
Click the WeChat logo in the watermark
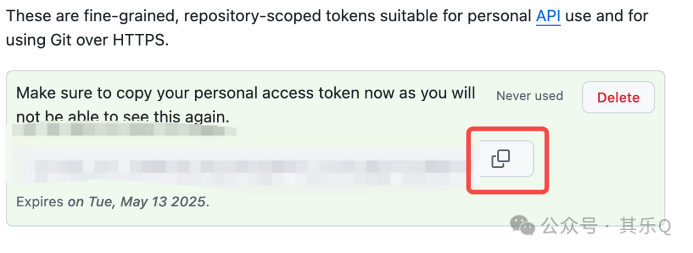[522, 225]
